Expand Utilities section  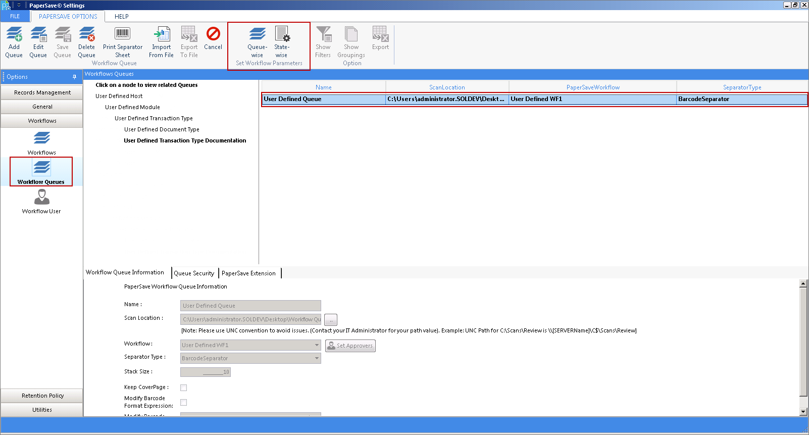[x=42, y=410]
